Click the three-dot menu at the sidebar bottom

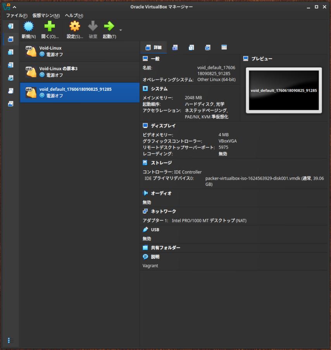coord(9,340)
